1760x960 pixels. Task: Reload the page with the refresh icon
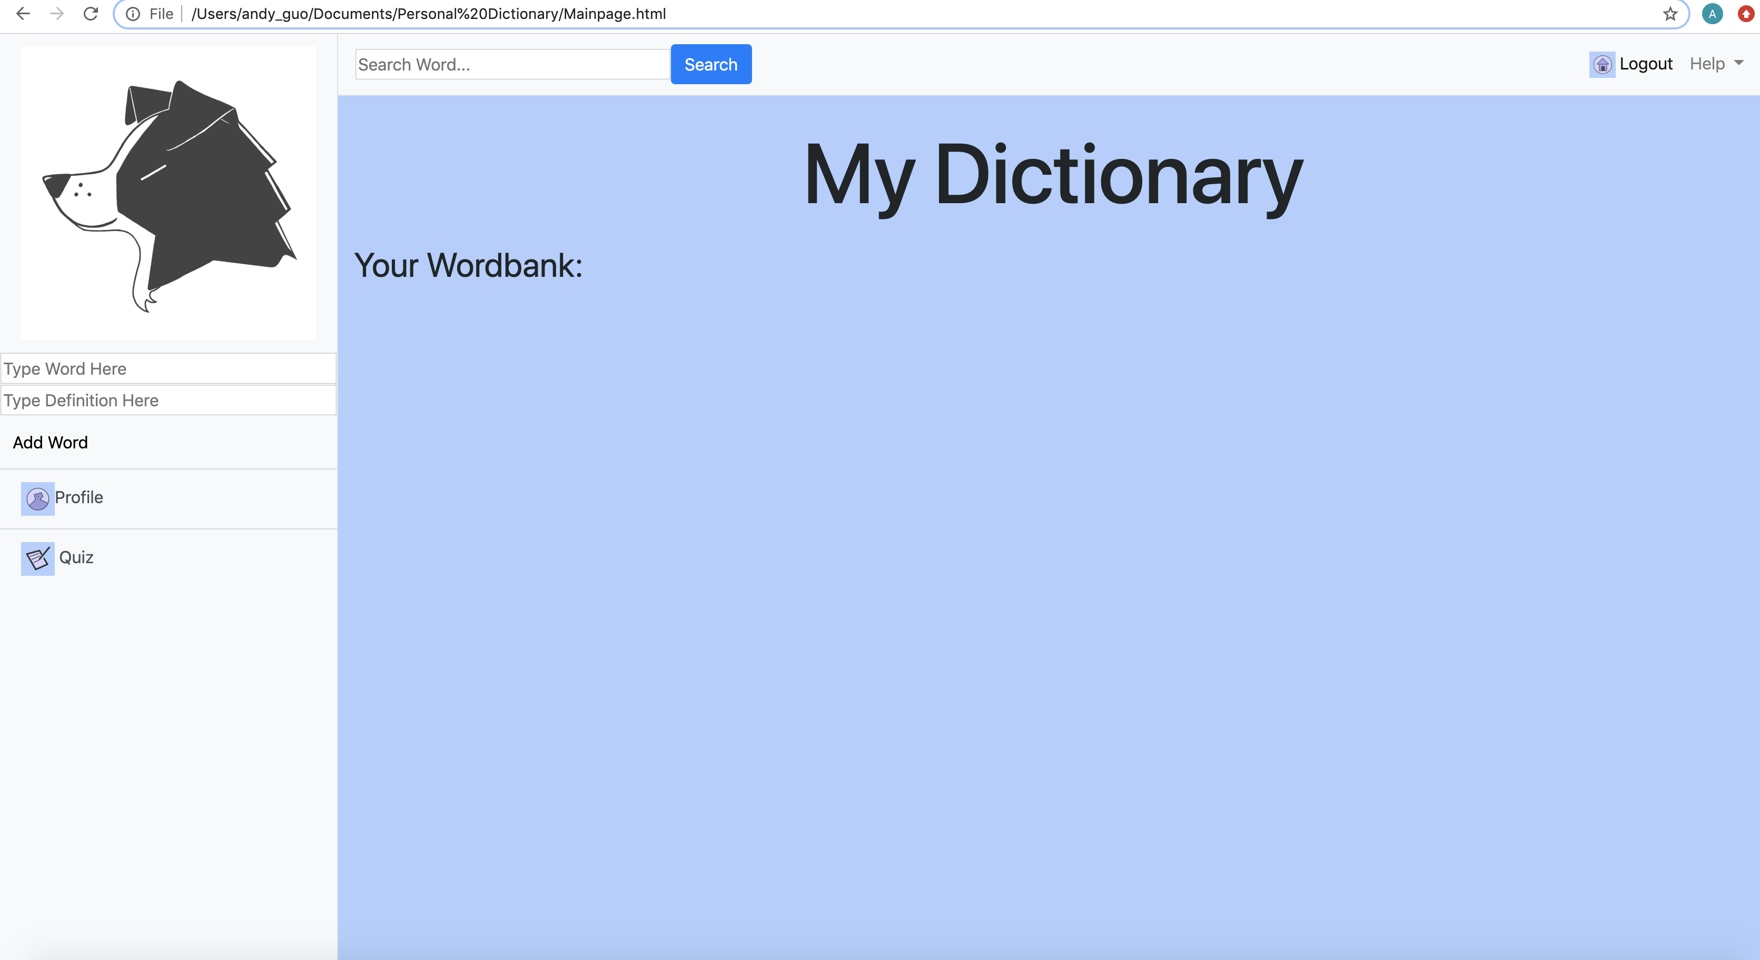(90, 14)
